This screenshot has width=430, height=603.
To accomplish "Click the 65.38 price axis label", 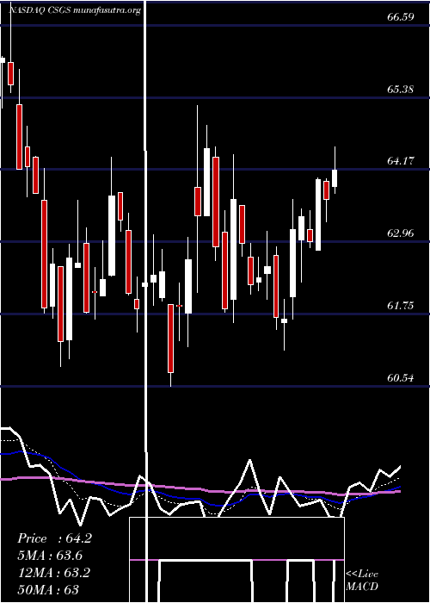I will pos(401,90).
